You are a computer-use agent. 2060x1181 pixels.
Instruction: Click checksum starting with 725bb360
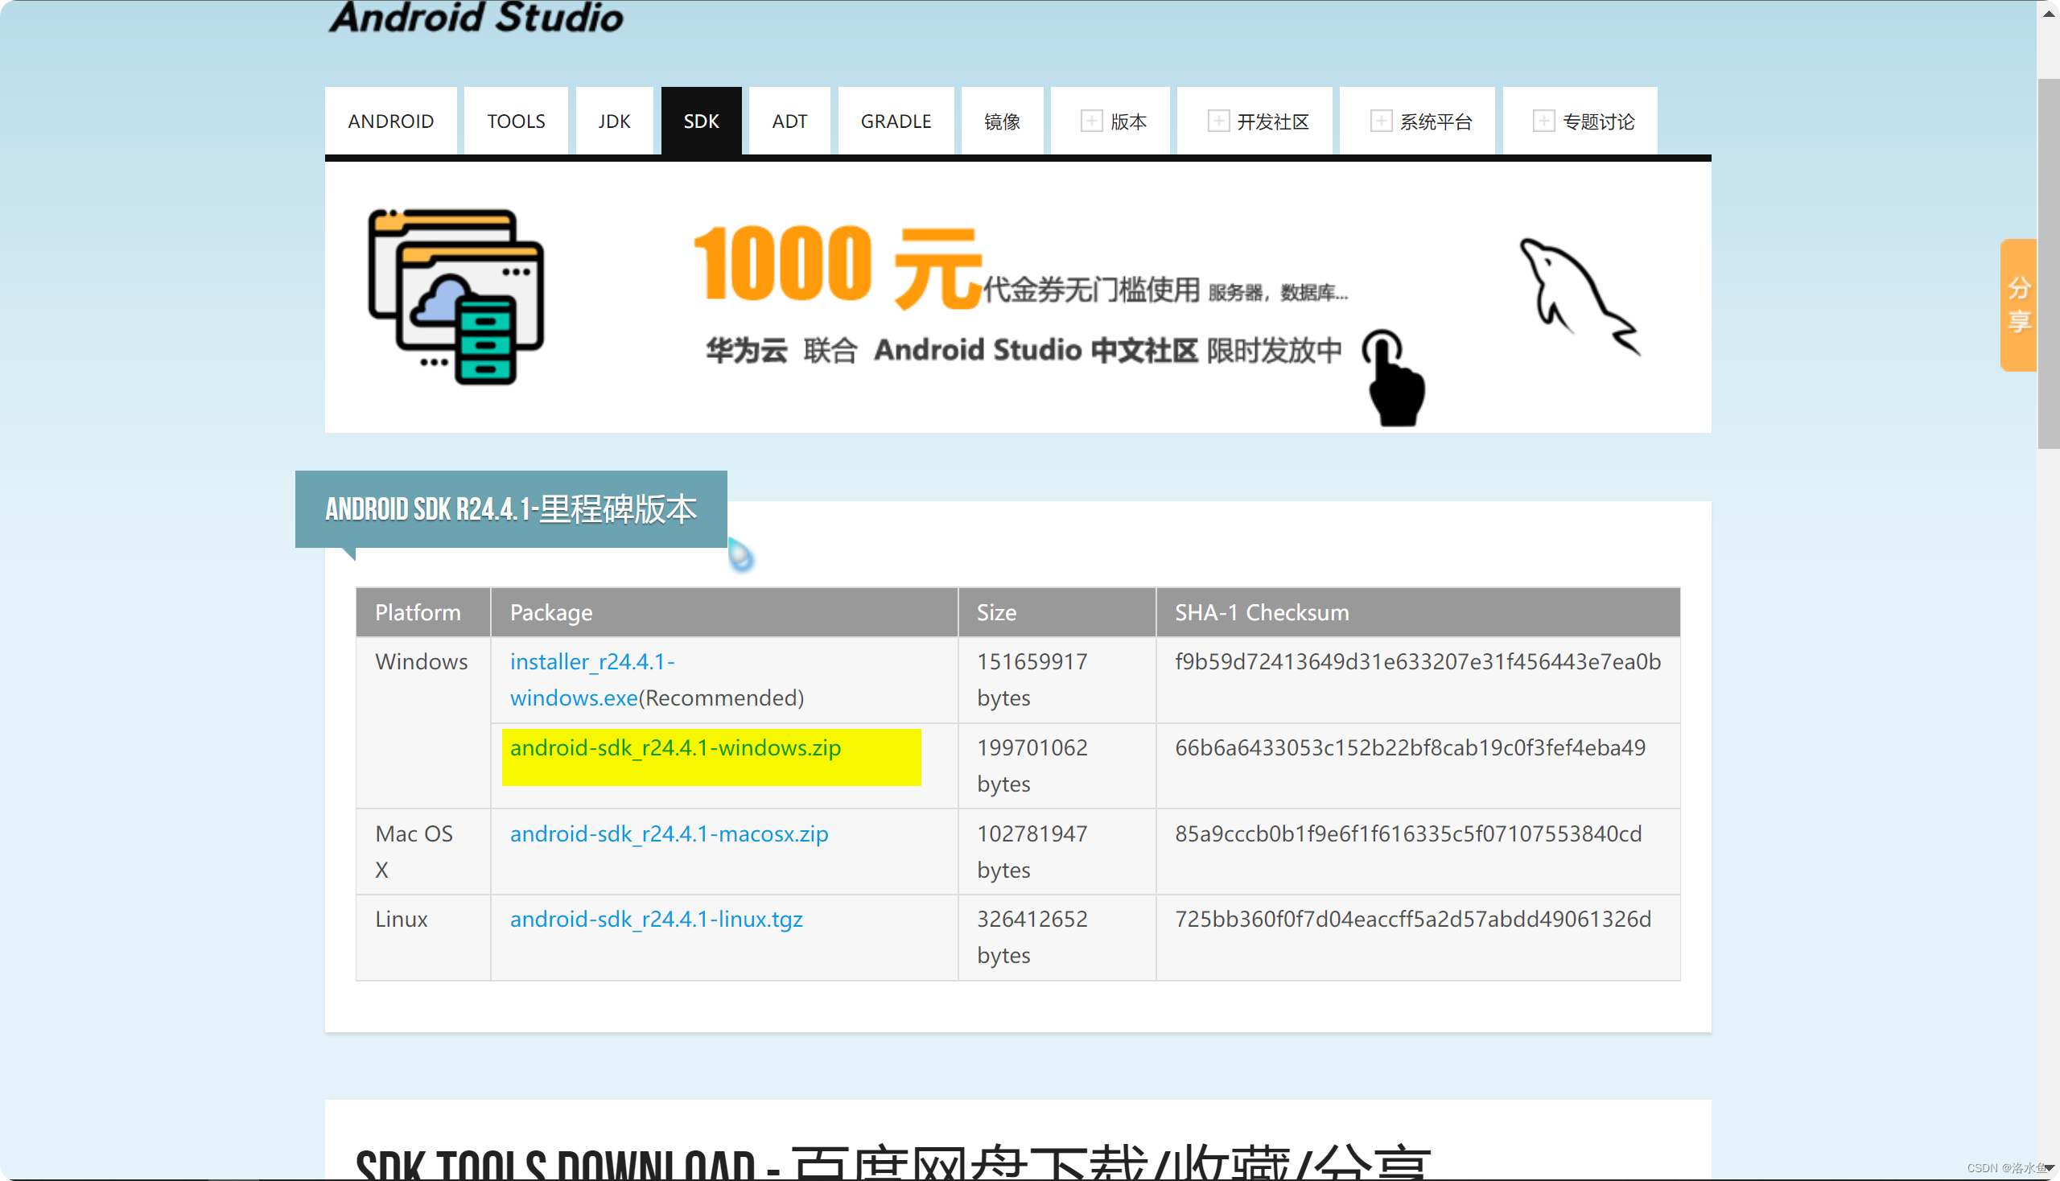coord(1412,919)
